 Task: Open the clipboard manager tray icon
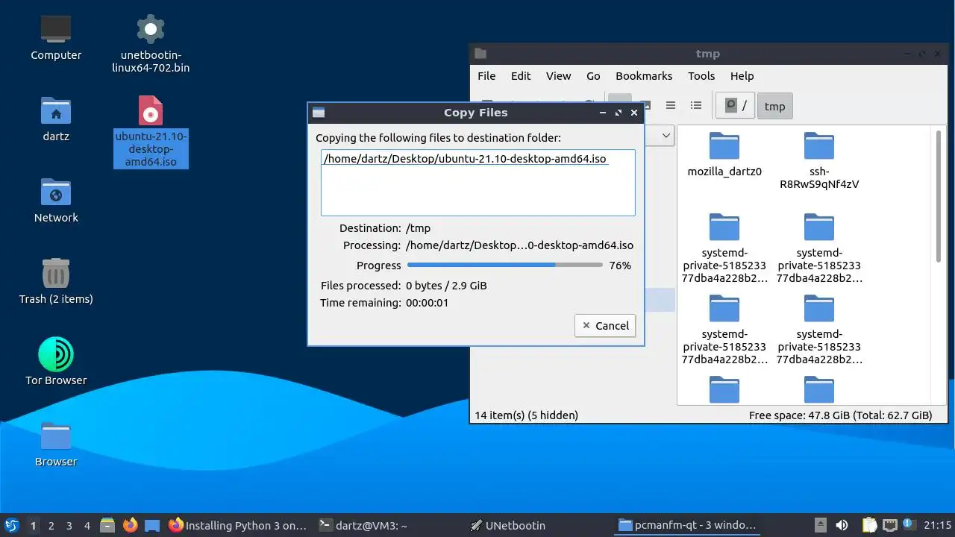point(869,525)
